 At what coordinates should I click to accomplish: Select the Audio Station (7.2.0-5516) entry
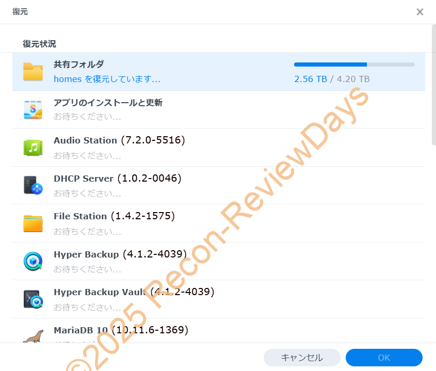(x=119, y=140)
